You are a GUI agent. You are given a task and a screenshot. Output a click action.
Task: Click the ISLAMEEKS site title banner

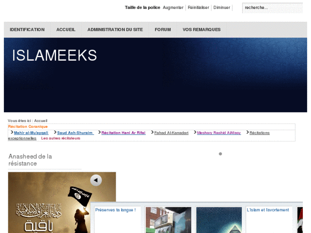[x=55, y=55]
